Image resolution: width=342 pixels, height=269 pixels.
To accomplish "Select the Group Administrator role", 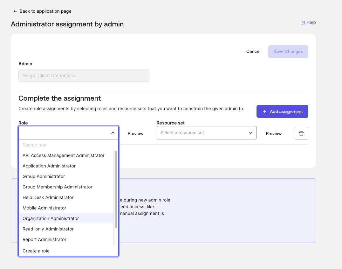I will point(44,176).
